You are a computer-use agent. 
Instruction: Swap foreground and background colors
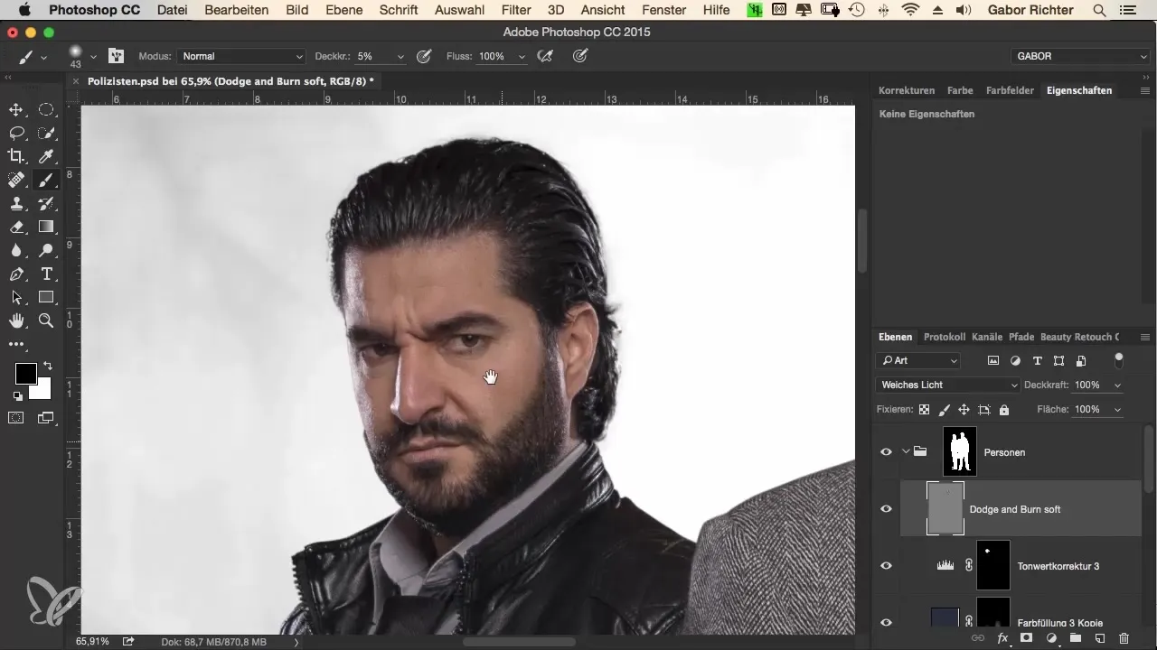pyautogui.click(x=47, y=366)
